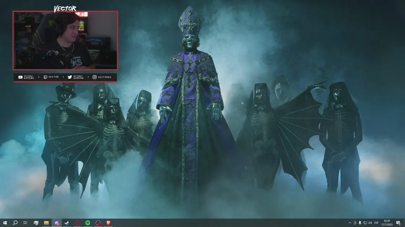Open the Windows Start menu
The image size is (405, 227).
[x=5, y=223]
